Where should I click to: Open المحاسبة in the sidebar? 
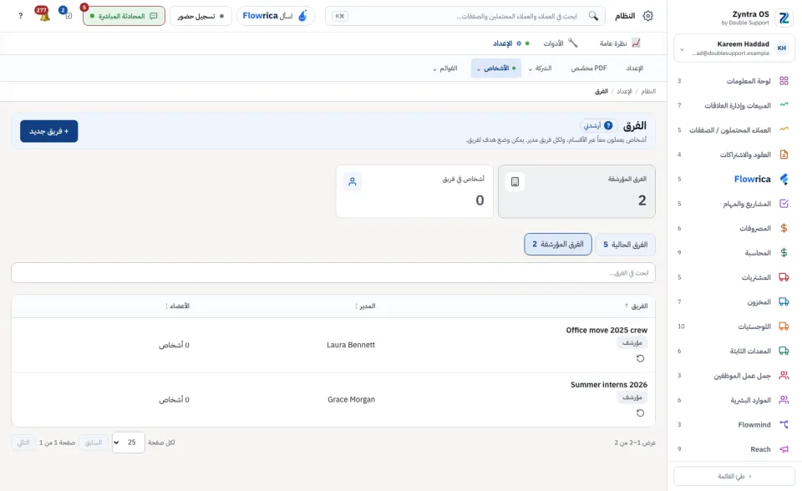734,253
